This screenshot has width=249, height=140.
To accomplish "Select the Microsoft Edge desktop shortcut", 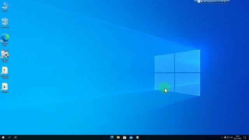I will point(5,40).
